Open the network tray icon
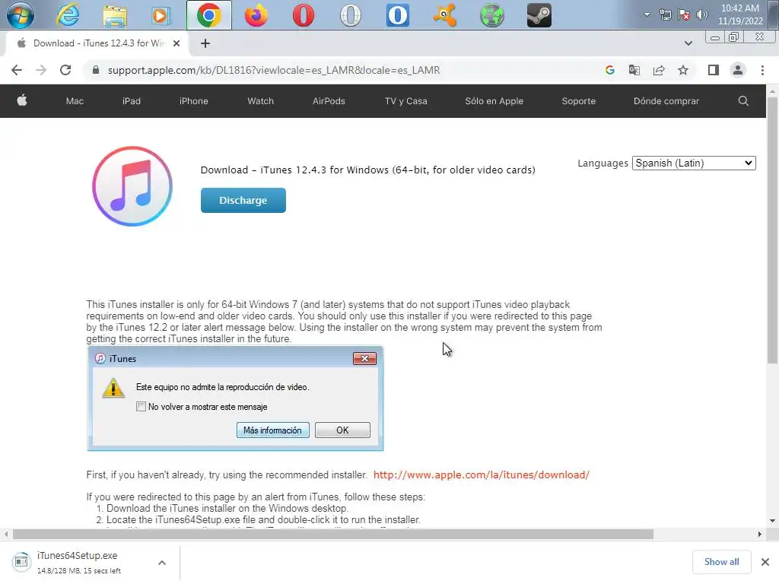 pos(665,14)
